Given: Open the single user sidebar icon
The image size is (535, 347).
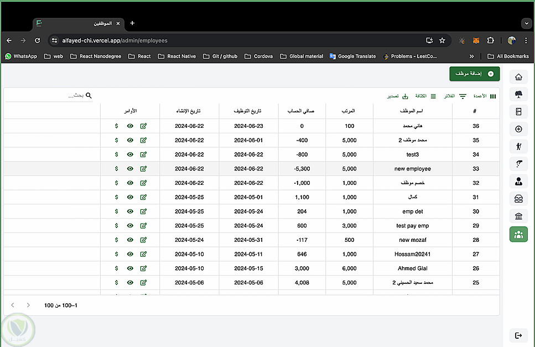Looking at the screenshot, I should tap(518, 181).
